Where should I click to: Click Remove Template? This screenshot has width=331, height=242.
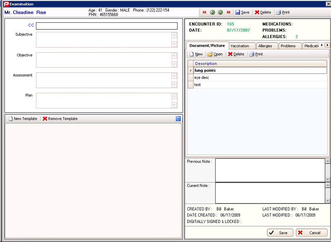pos(60,119)
